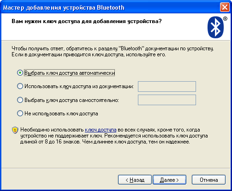Click the custom passkey input field

pyautogui.click(x=167, y=100)
